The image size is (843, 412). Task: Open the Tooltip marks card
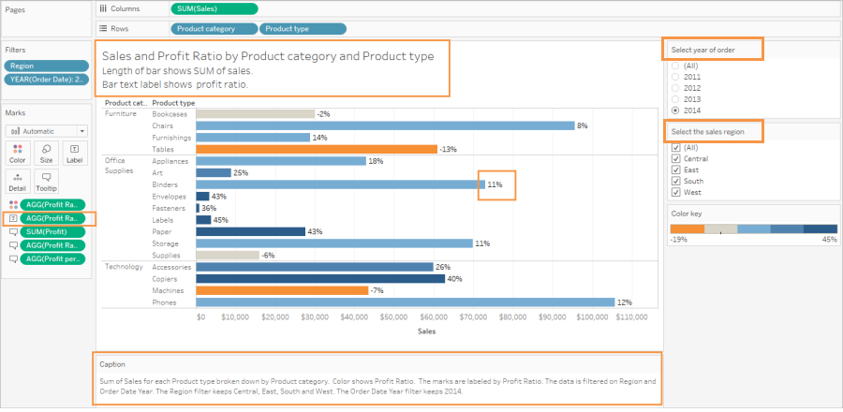coord(46,182)
